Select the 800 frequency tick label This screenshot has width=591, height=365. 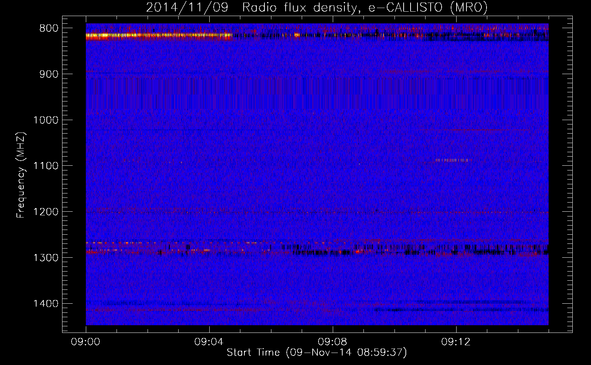pyautogui.click(x=49, y=28)
